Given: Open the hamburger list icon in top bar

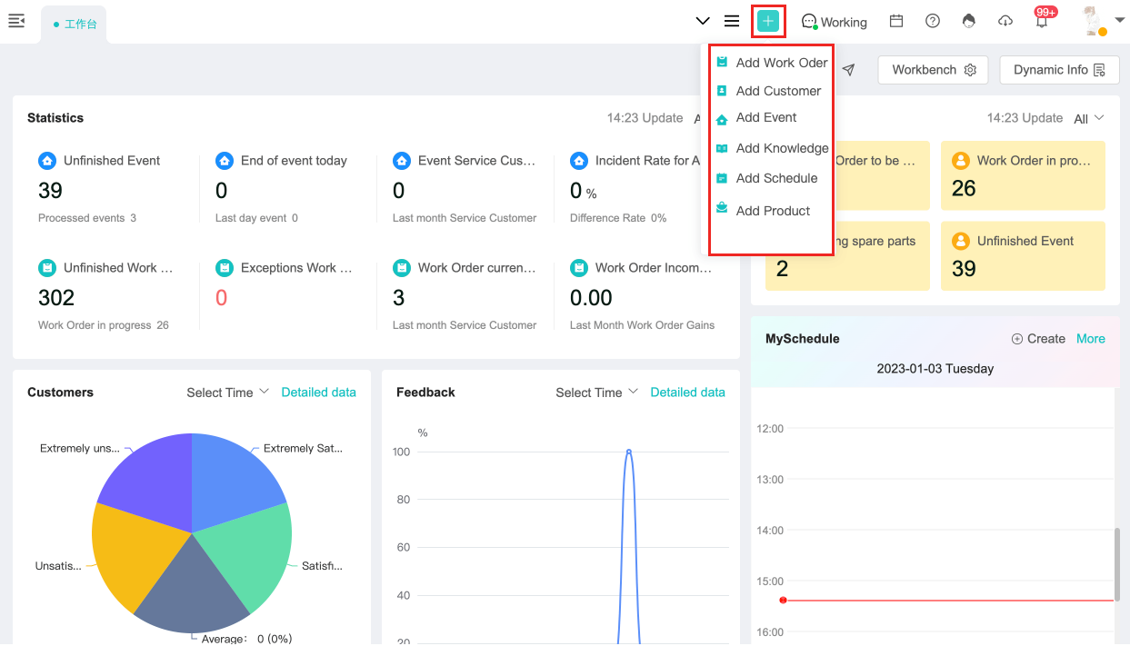Looking at the screenshot, I should (732, 21).
